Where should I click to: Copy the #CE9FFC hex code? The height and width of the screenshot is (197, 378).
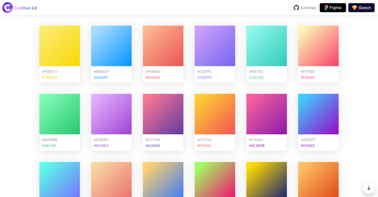205,72
